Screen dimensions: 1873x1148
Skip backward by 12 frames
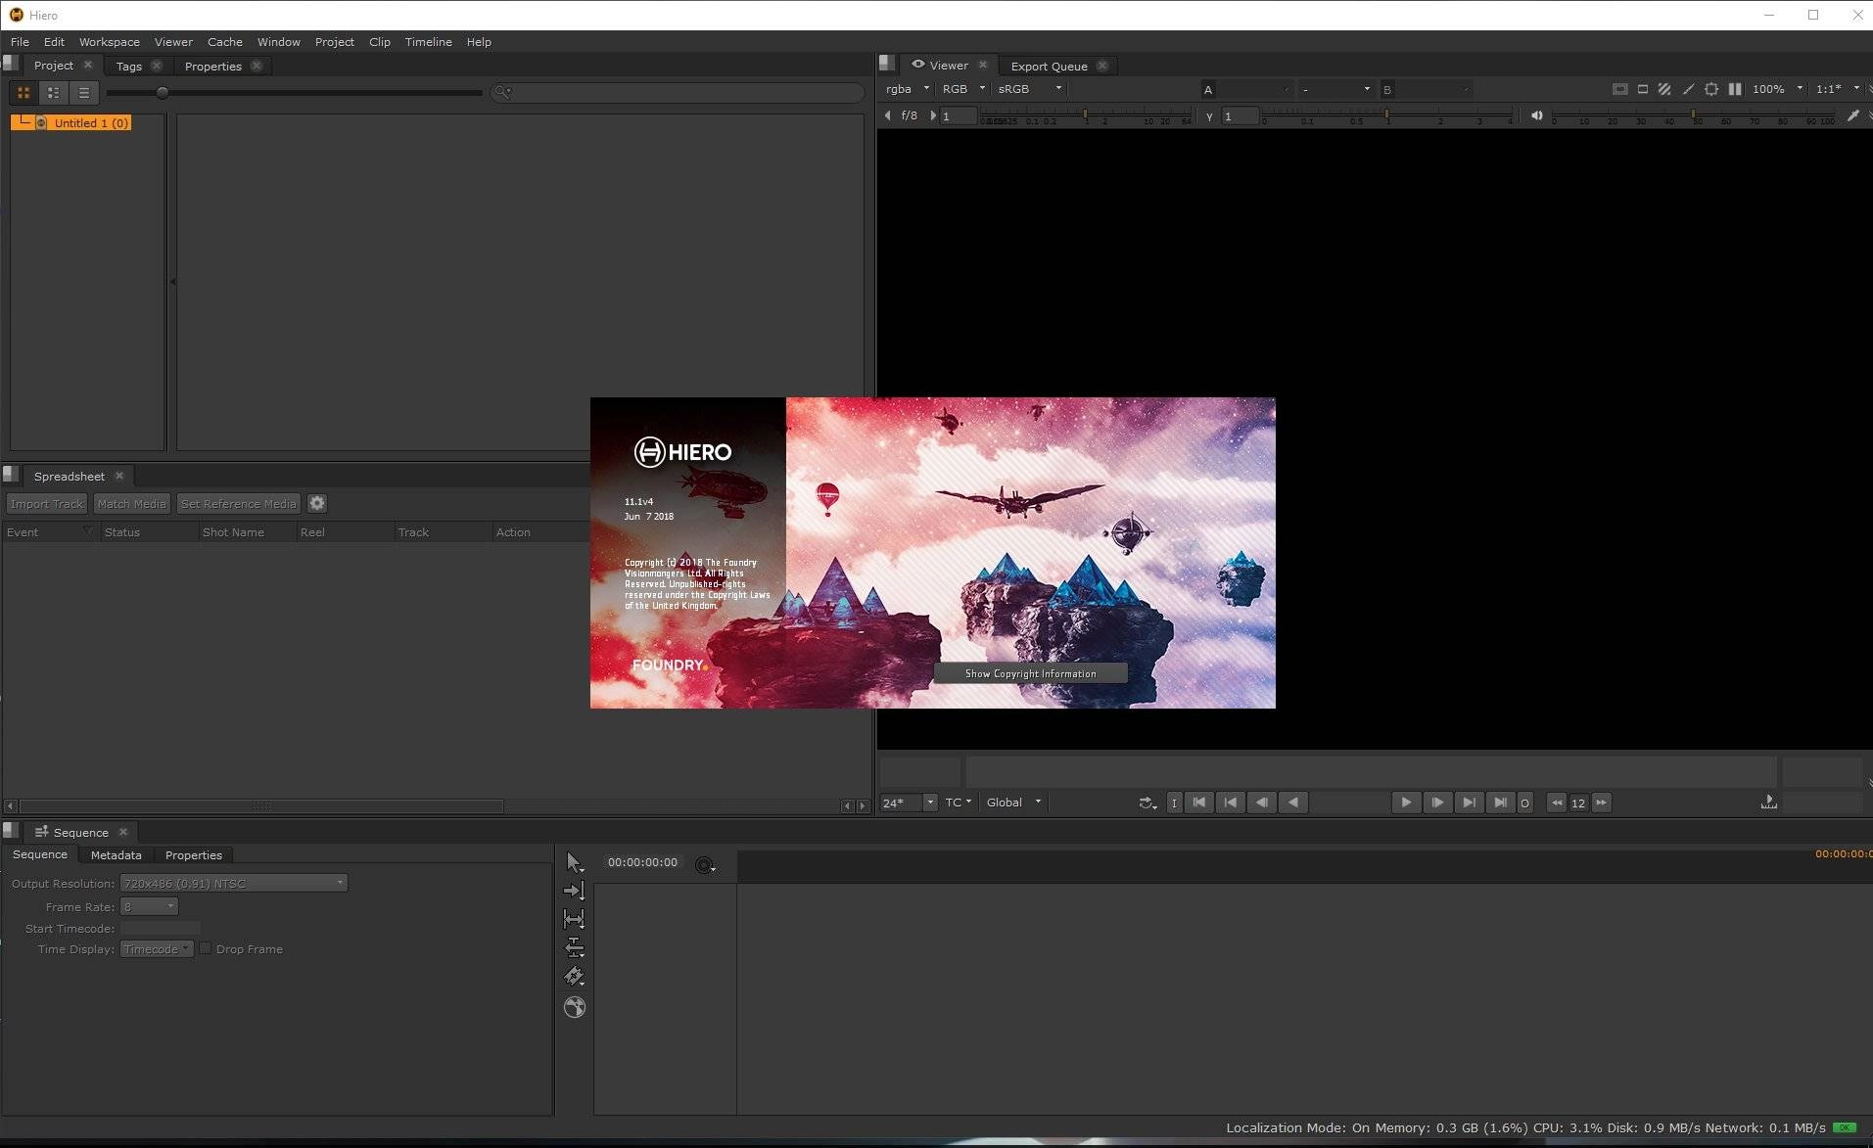tap(1557, 803)
